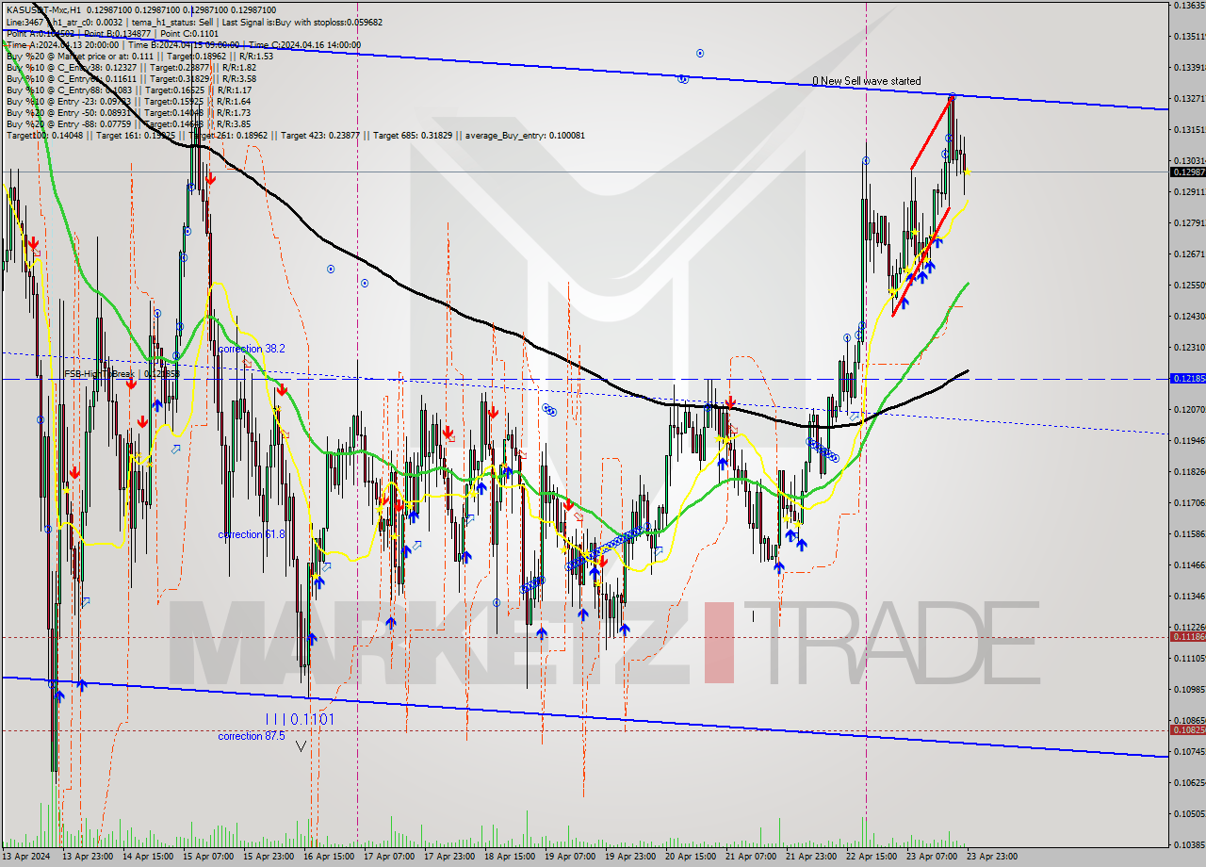Screen dimensions: 1206x867
Task: Click the '20 Apr 15:00' time label
Action: pos(690,857)
